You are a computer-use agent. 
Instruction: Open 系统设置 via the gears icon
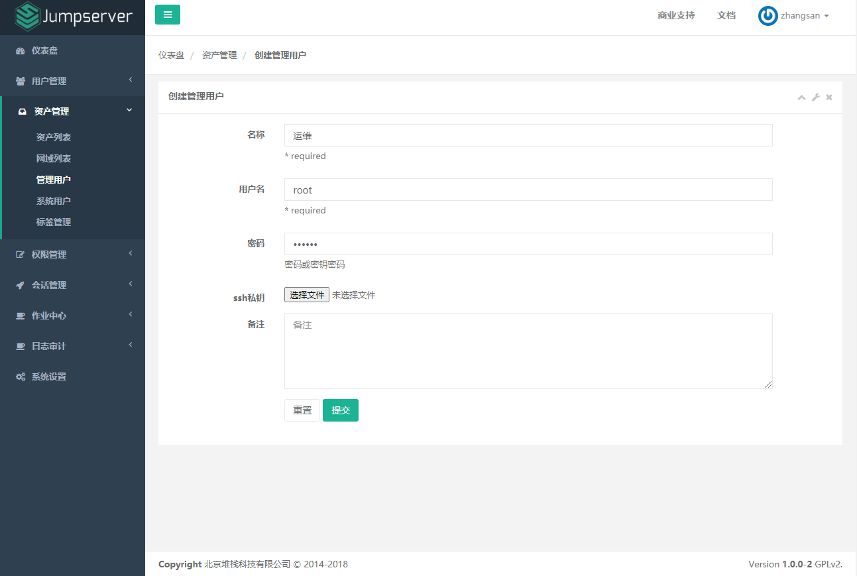pyautogui.click(x=19, y=376)
